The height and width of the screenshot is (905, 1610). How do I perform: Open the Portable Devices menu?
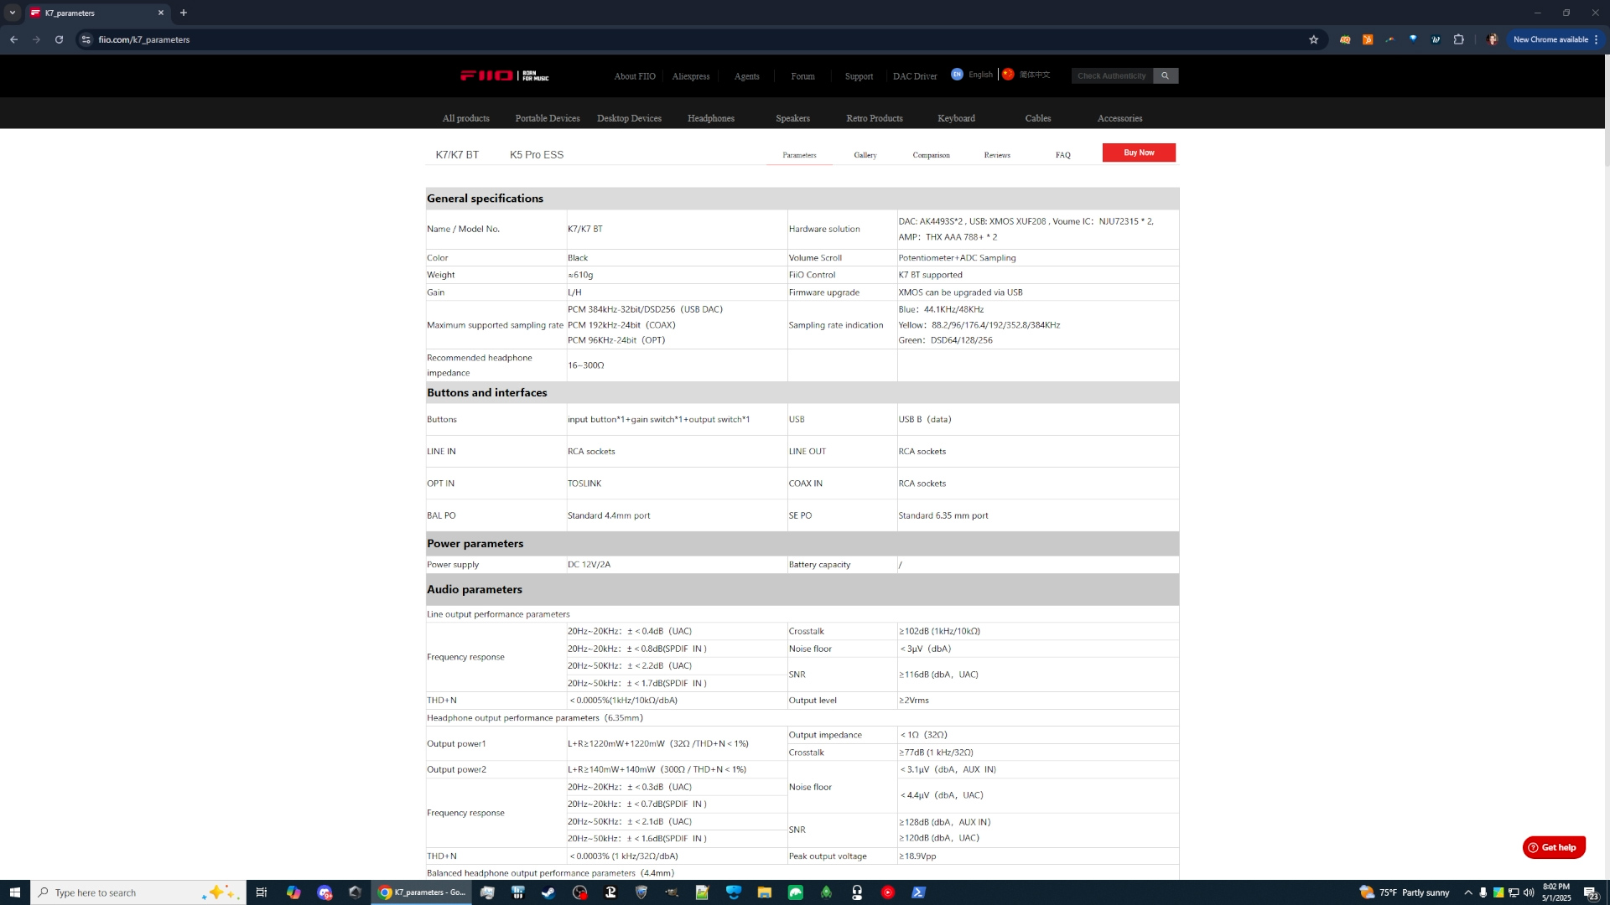pos(548,118)
